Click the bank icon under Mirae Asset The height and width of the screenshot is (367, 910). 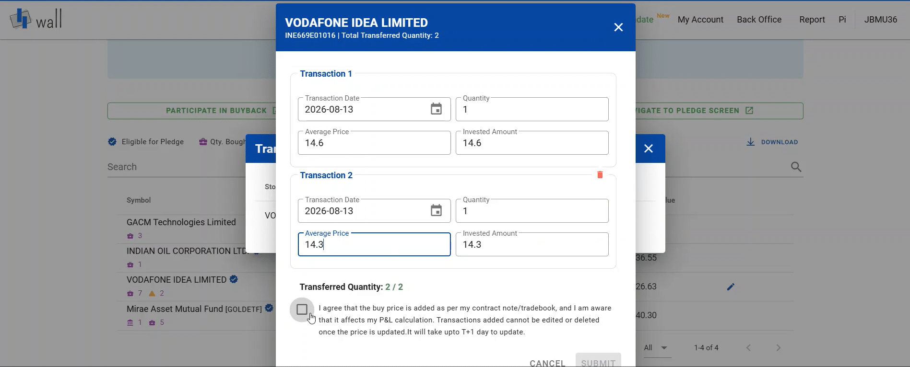(x=130, y=322)
